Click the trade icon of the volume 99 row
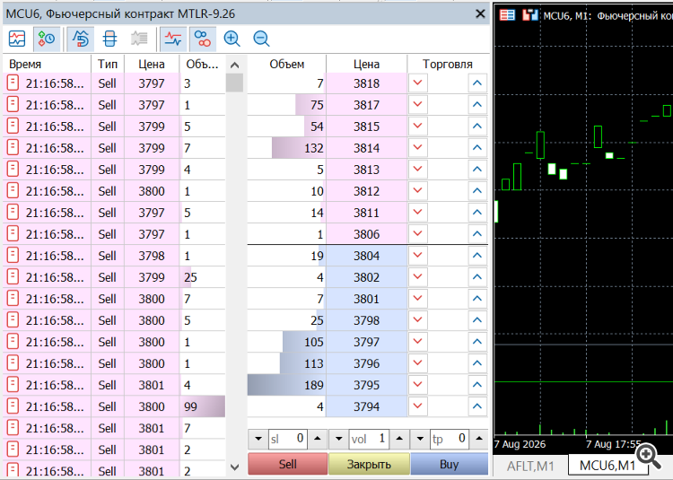673x480 pixels. [13, 406]
